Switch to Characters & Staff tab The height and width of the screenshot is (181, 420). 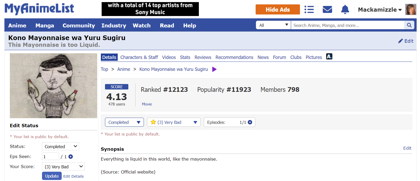pyautogui.click(x=139, y=57)
